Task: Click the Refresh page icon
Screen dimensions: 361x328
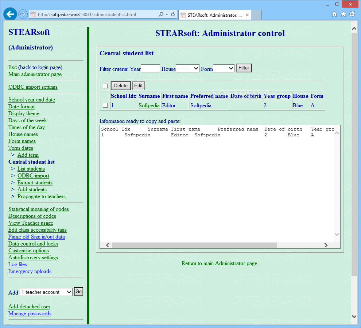Action: pyautogui.click(x=173, y=15)
